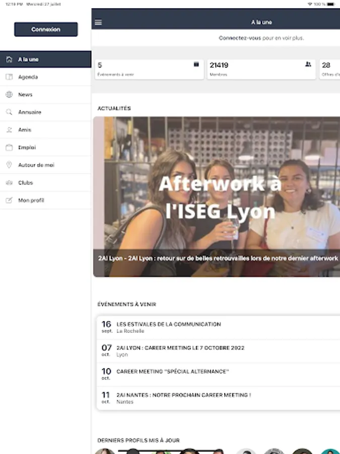Click the La Rochelle location text

130,331
